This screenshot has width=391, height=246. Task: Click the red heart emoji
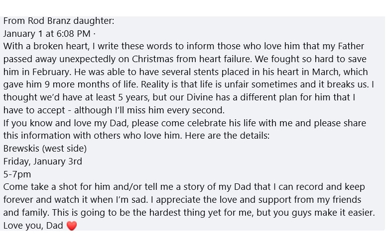[72, 226]
